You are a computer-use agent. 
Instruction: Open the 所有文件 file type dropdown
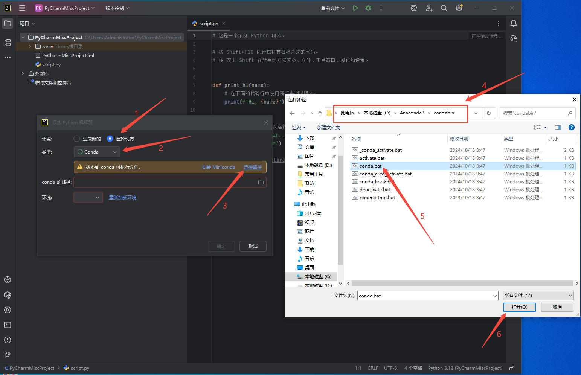click(538, 296)
